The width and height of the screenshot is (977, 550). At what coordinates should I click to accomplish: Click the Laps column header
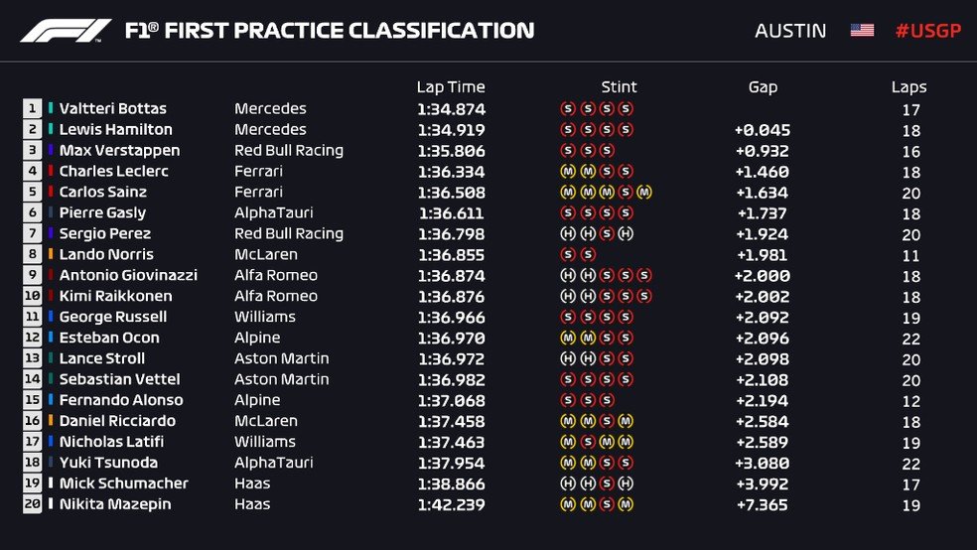[909, 87]
